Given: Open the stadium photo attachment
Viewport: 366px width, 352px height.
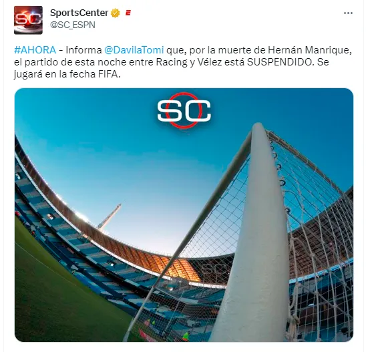Looking at the screenshot, I should pos(184,215).
